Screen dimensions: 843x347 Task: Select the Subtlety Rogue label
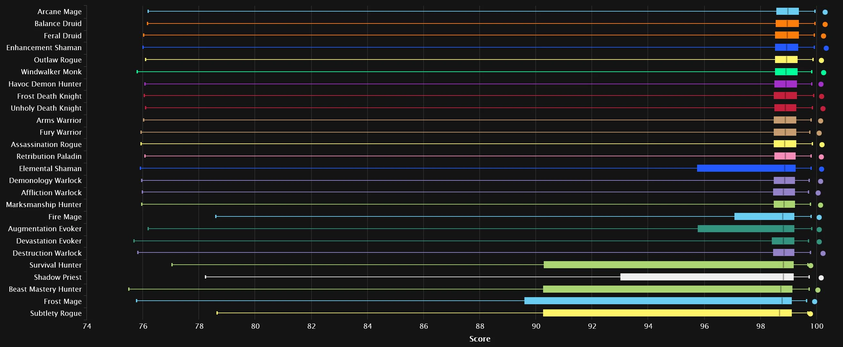click(56, 313)
